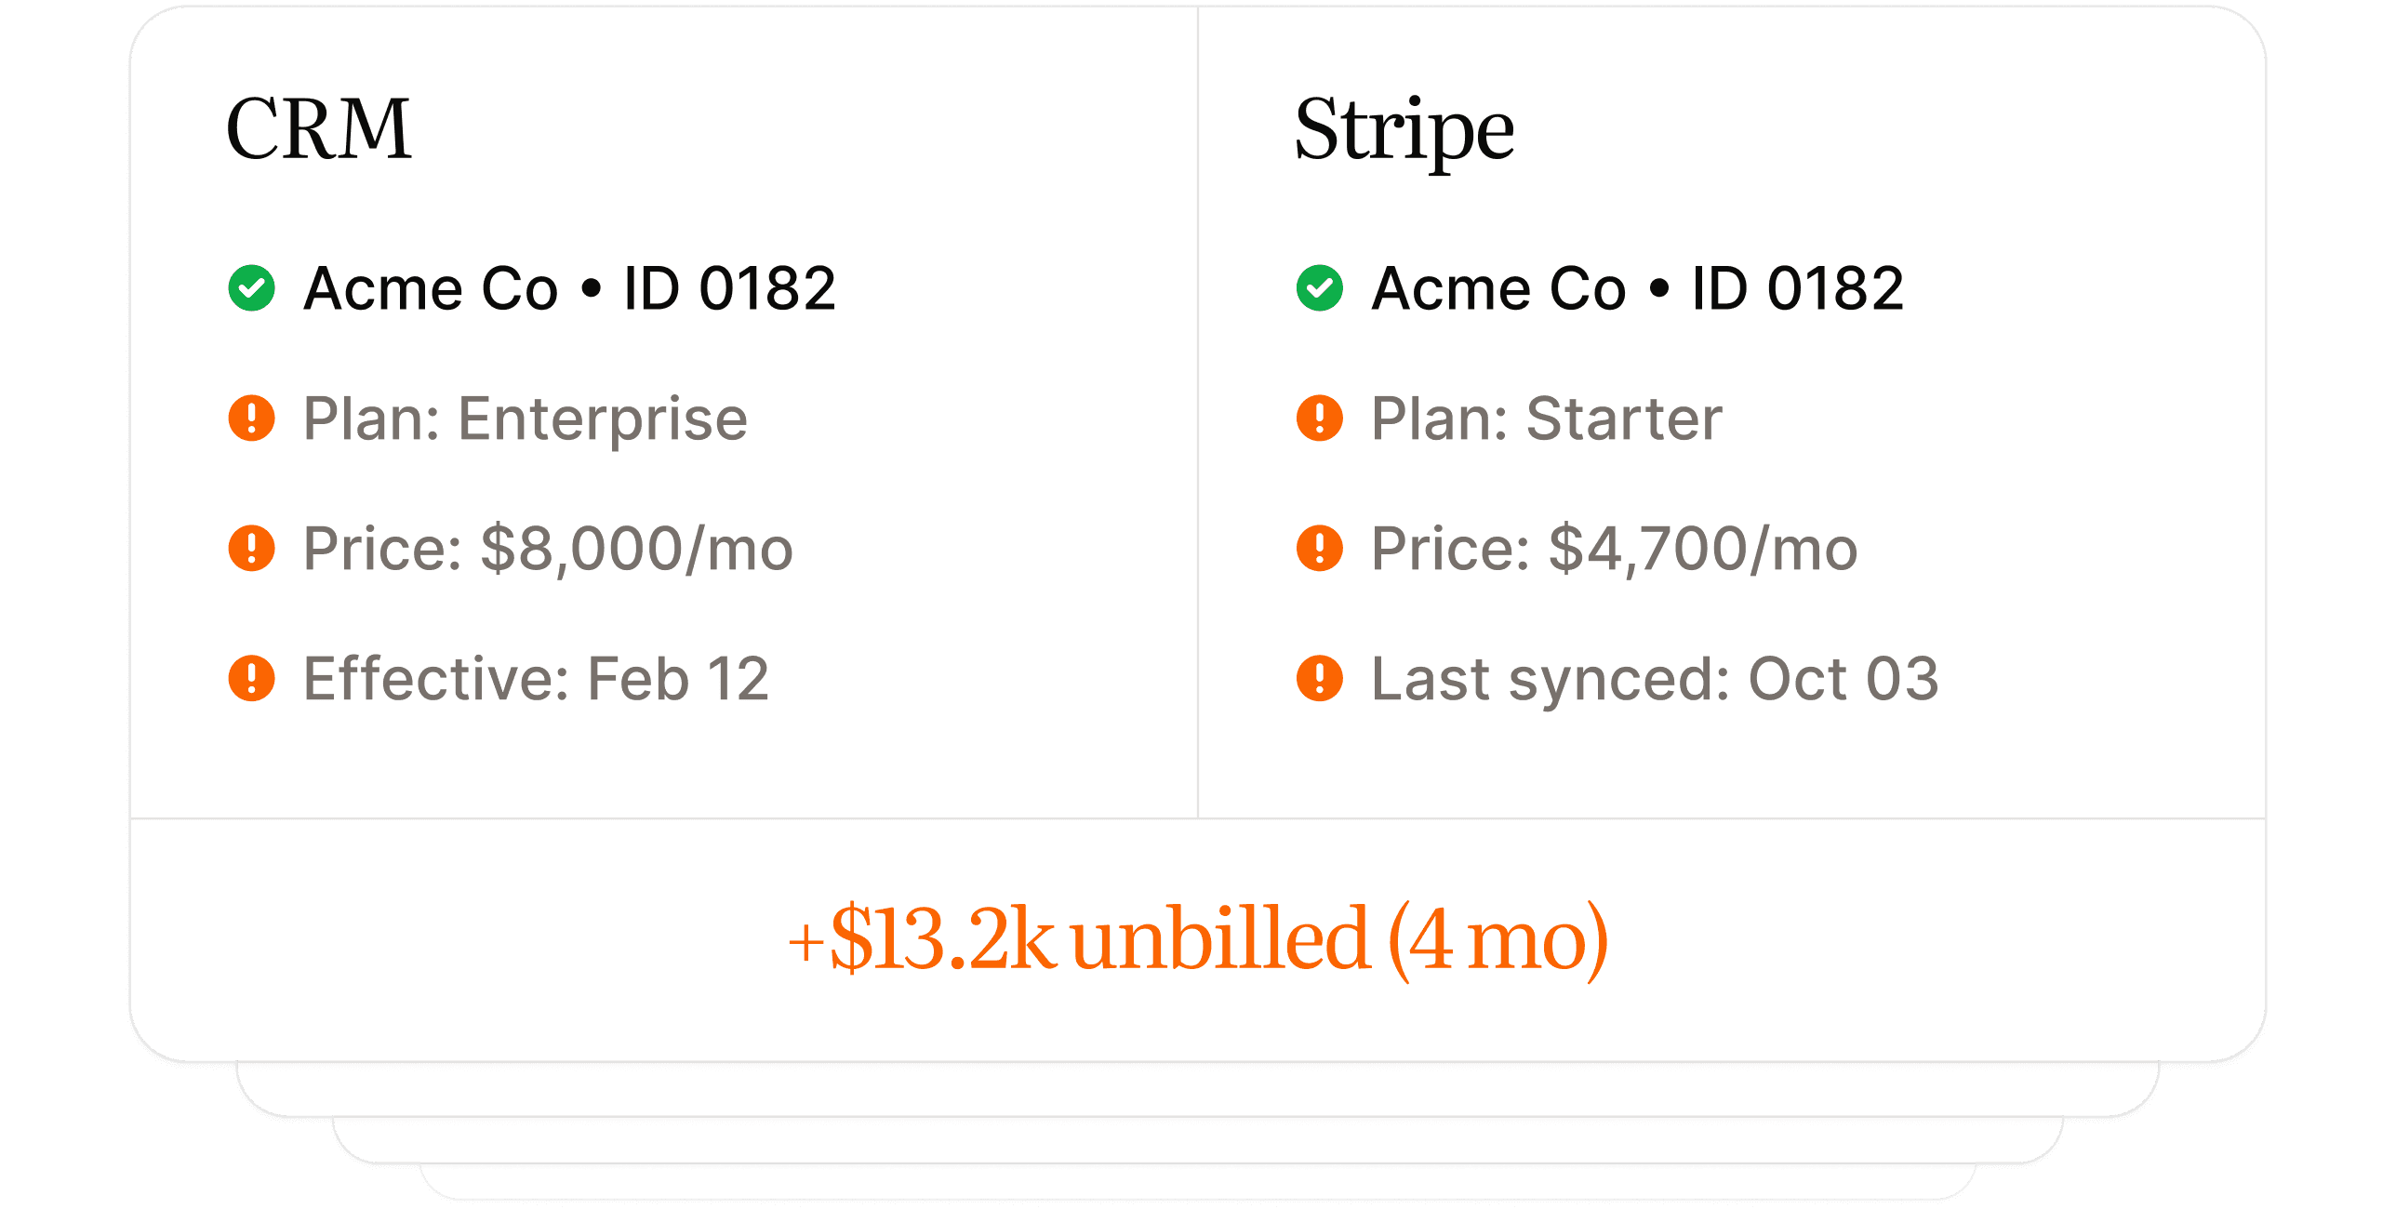Select the CRM column heading
Screen dimensions: 2396x1209
318,128
